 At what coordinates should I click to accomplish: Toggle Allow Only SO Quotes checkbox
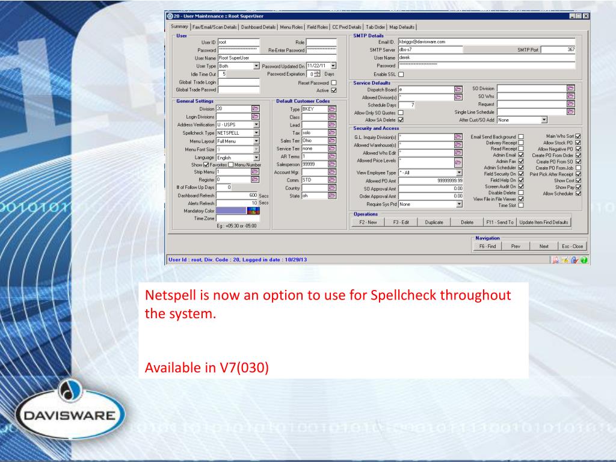point(401,112)
